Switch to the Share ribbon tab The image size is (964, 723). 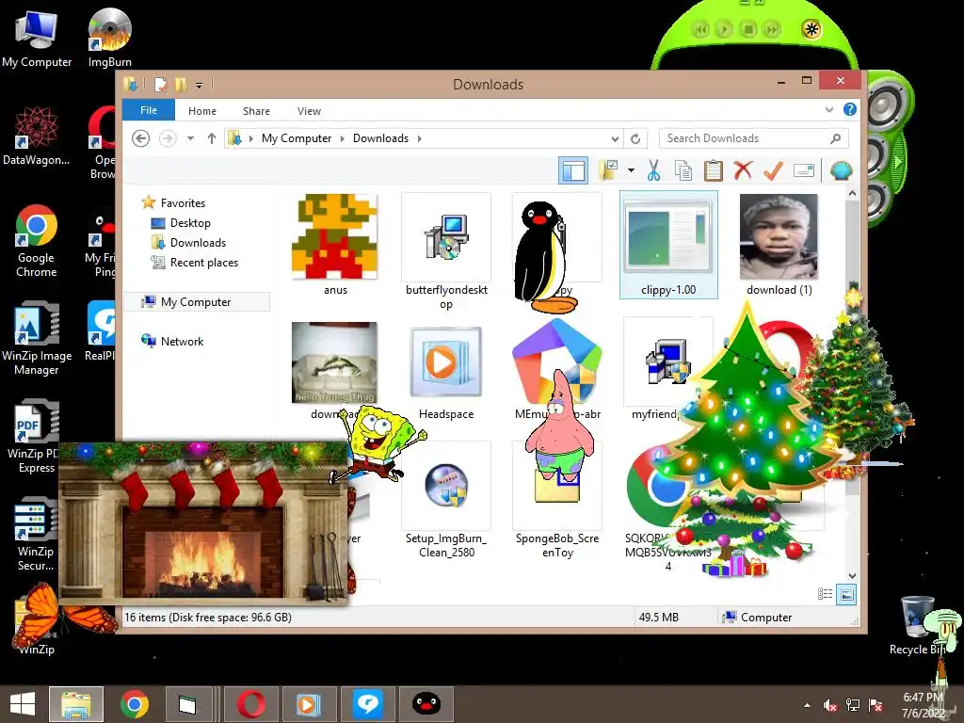(x=256, y=111)
